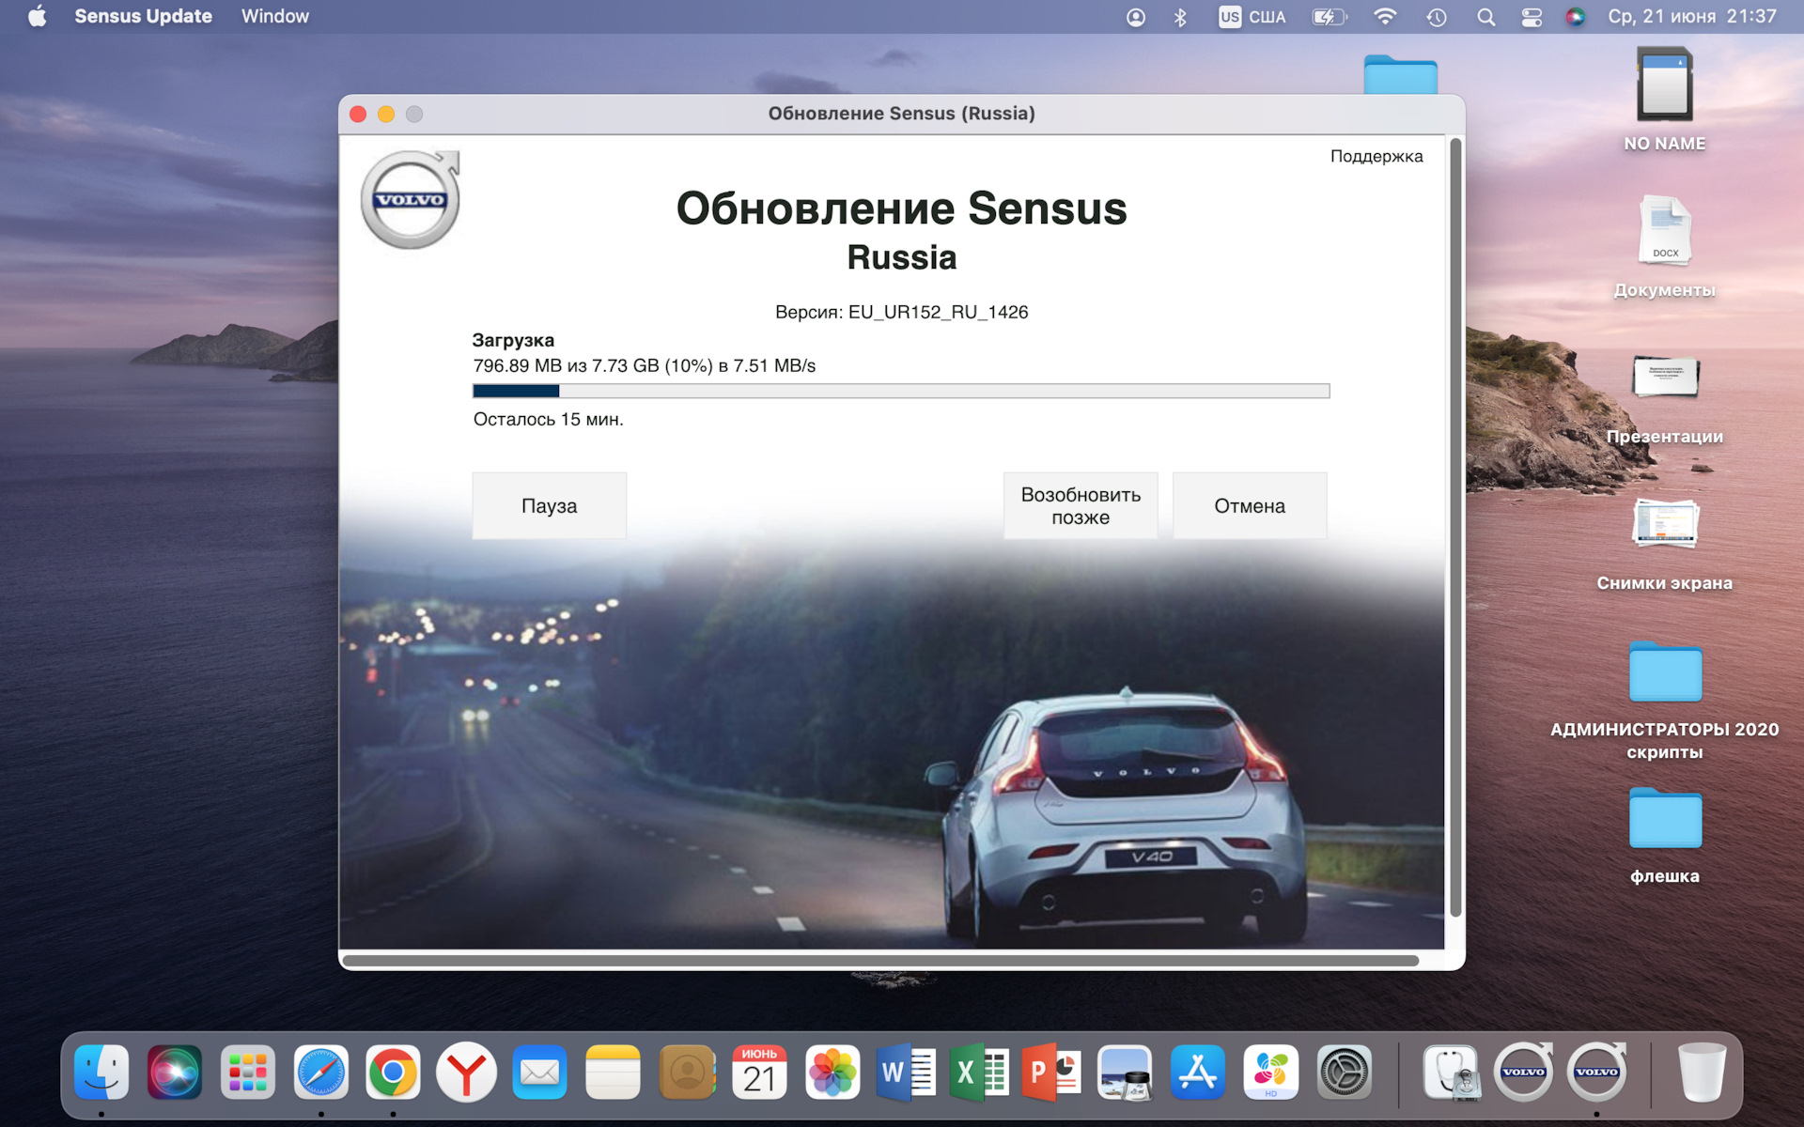1804x1127 pixels.
Task: Open NO NAME SD card on desktop
Action: coord(1665,86)
